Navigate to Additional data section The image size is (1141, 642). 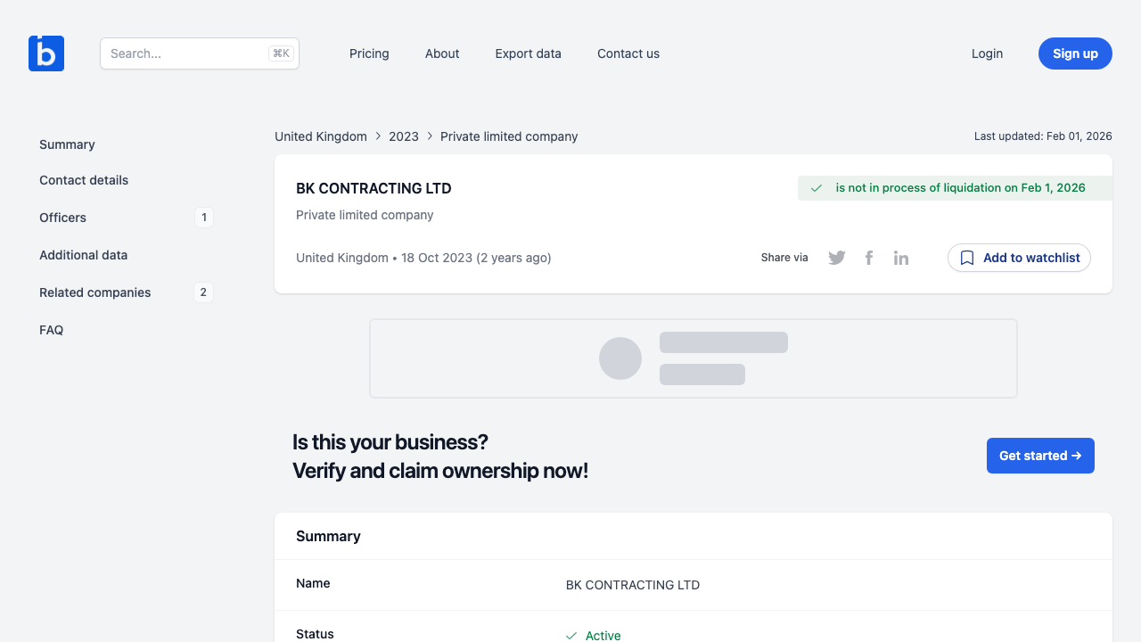click(83, 255)
